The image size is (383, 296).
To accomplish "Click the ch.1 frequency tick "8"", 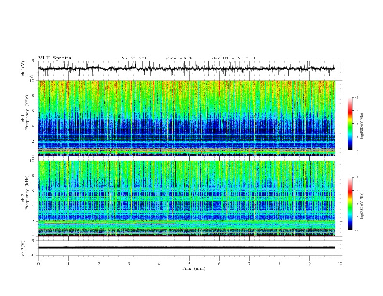I will [34, 96].
